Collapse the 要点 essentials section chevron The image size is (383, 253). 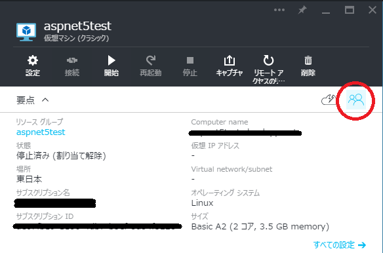(x=45, y=100)
